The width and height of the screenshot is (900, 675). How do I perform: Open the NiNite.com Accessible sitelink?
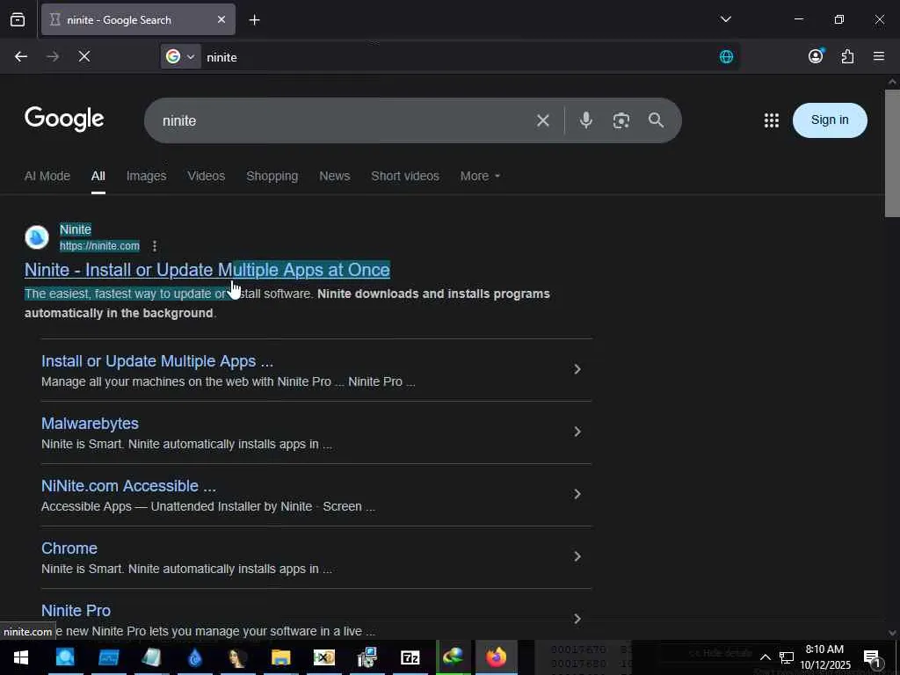pos(128,486)
